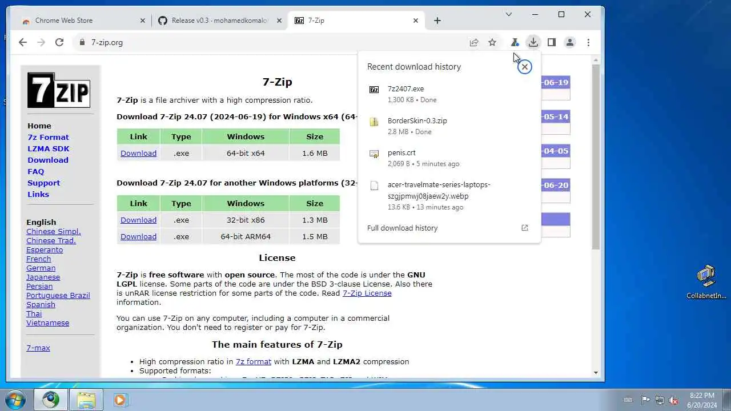
Task: Click the muted volume tray icon
Action: click(x=674, y=400)
